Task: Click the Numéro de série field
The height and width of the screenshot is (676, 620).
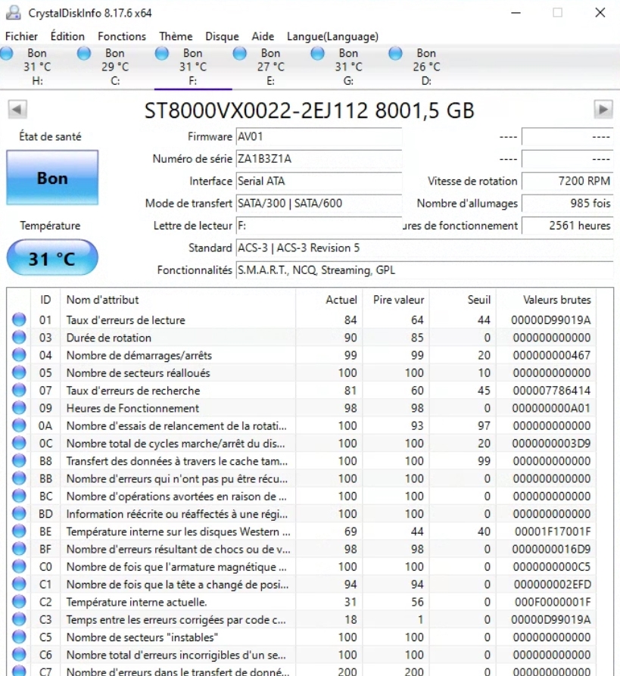Action: click(x=318, y=159)
